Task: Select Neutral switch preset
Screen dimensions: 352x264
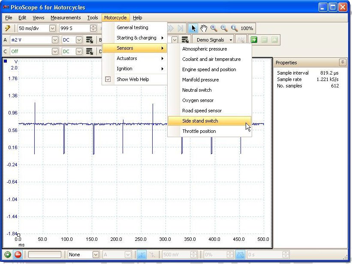Action: pos(210,90)
